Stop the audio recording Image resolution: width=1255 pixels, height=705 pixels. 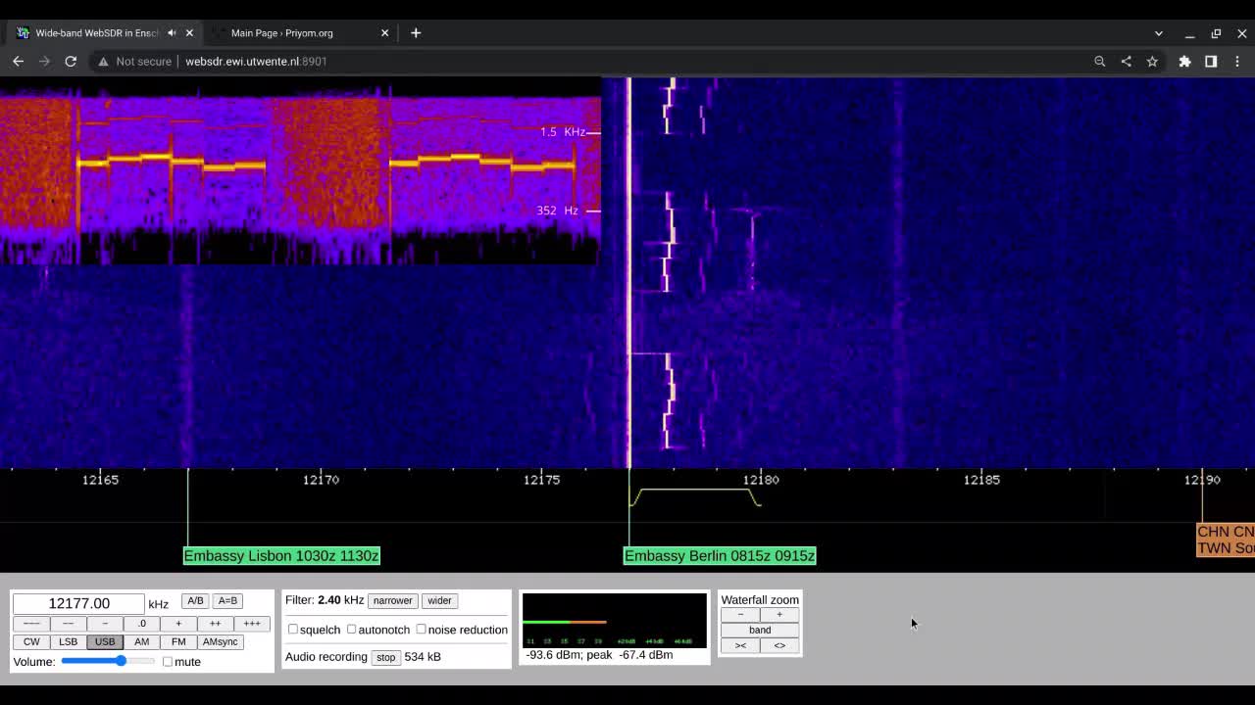point(385,657)
